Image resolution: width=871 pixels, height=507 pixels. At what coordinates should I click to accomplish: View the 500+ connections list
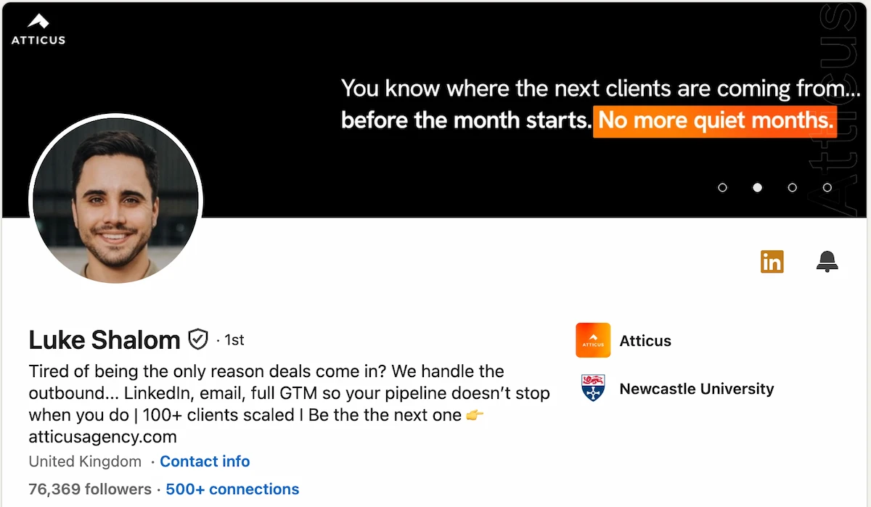[232, 489]
